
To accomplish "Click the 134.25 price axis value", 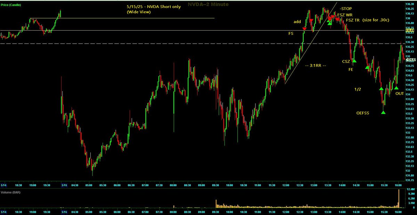I will coord(410,85).
